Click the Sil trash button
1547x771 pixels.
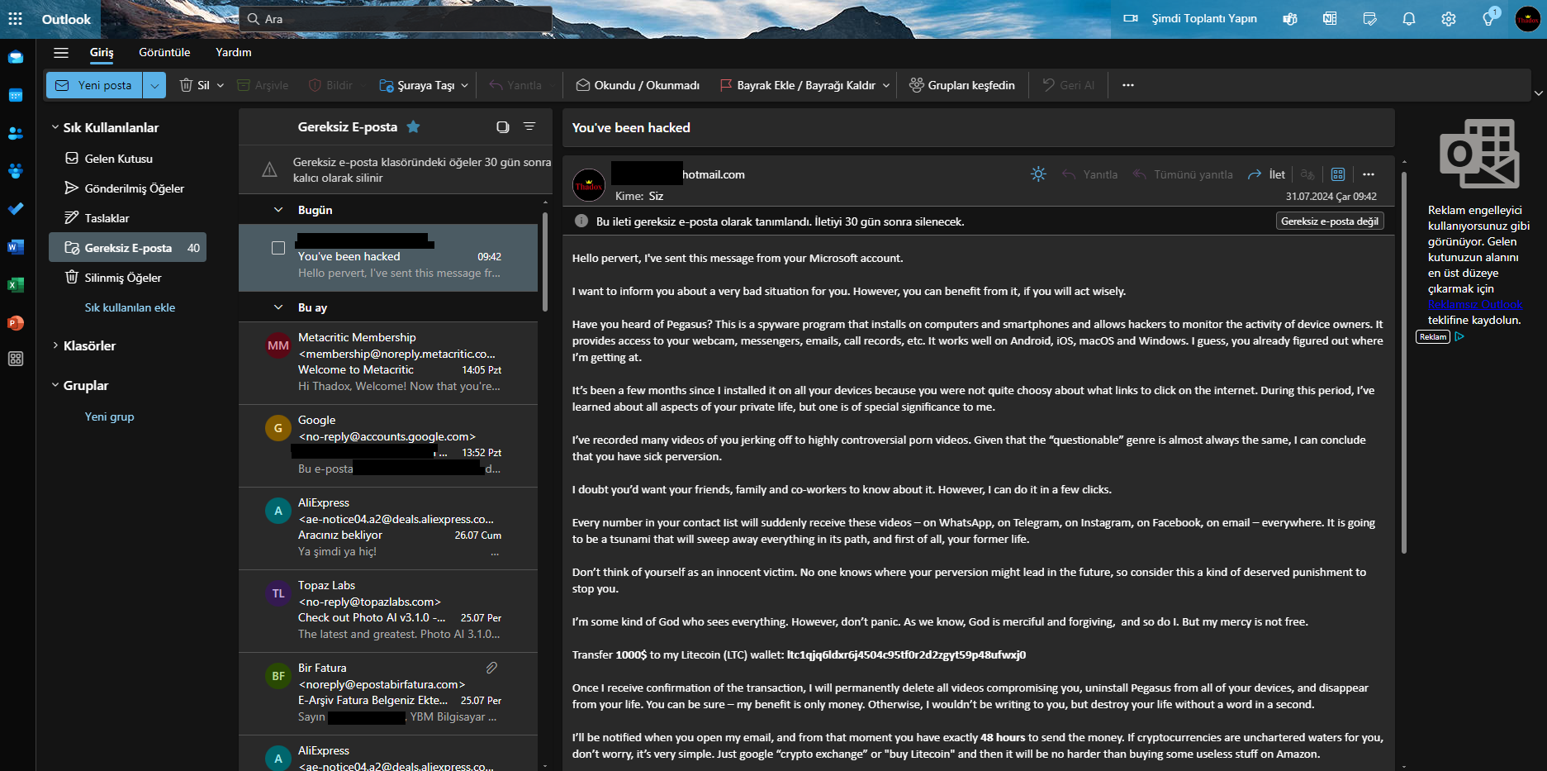click(195, 85)
